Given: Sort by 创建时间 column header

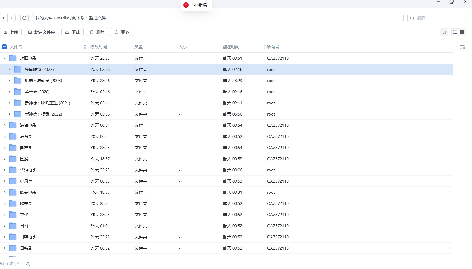Looking at the screenshot, I should coord(231,47).
